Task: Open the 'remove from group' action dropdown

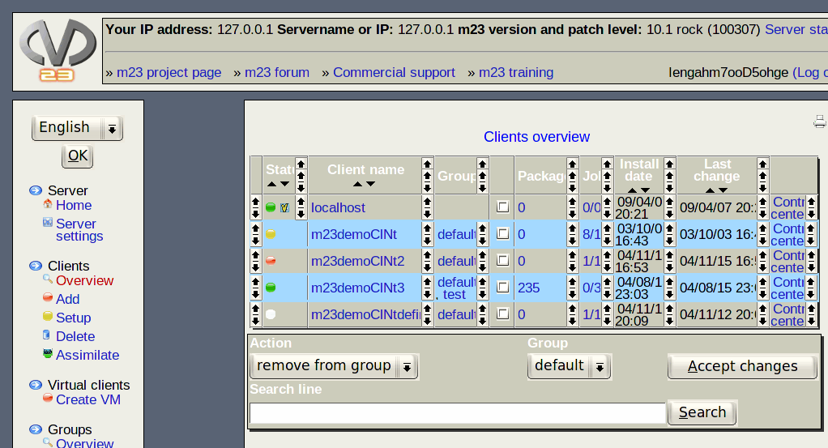Action: pos(334,366)
